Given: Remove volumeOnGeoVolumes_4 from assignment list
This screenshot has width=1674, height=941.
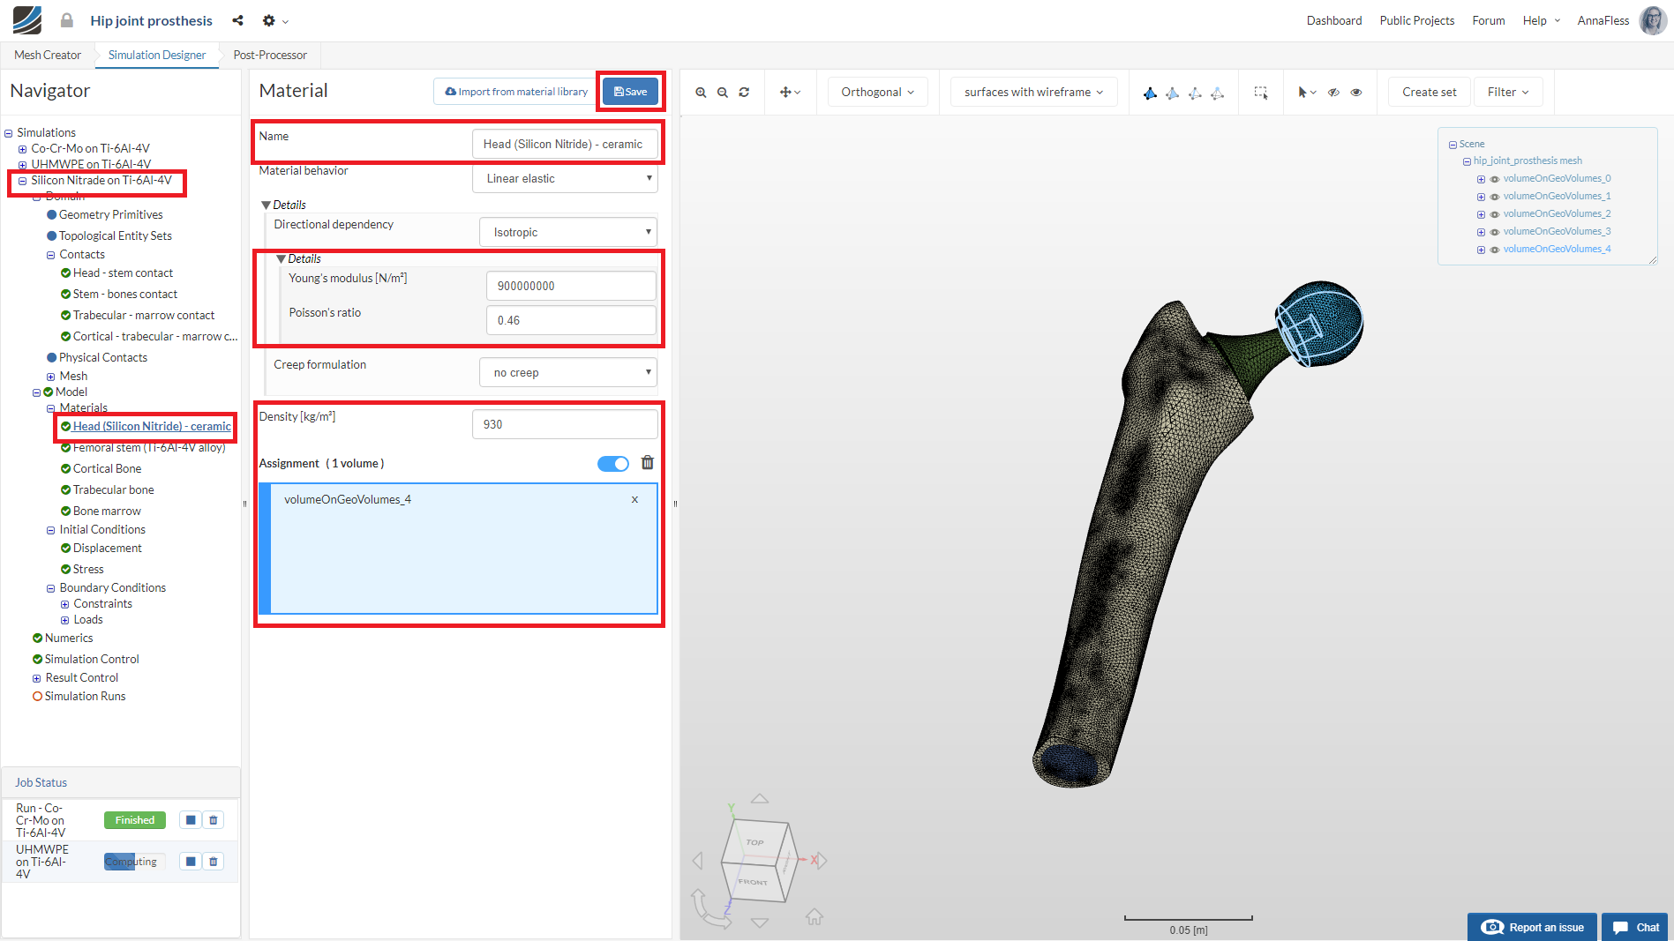Looking at the screenshot, I should 634,499.
